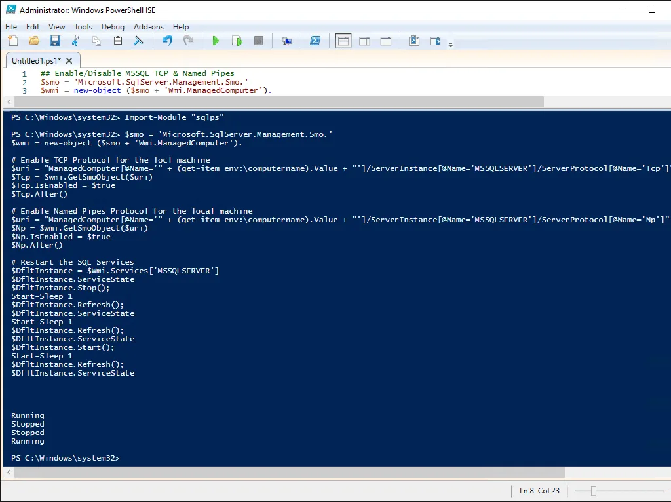Toggle Show Script Pane Top
Viewport: 671px width, 502px height.
[343, 40]
